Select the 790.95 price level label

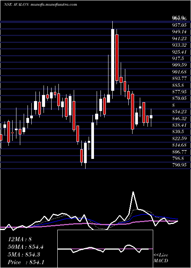click(180, 165)
